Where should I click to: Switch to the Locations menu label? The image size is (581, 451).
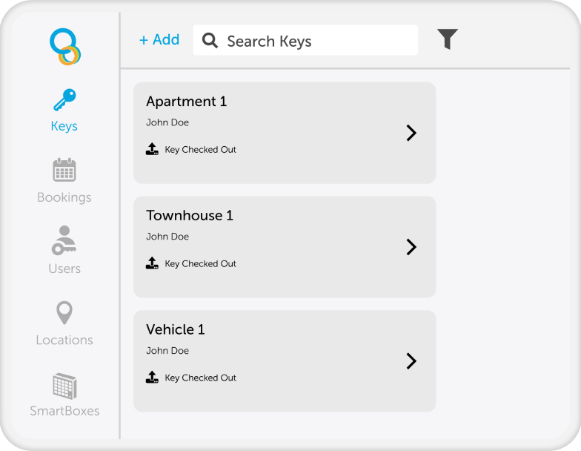64,340
